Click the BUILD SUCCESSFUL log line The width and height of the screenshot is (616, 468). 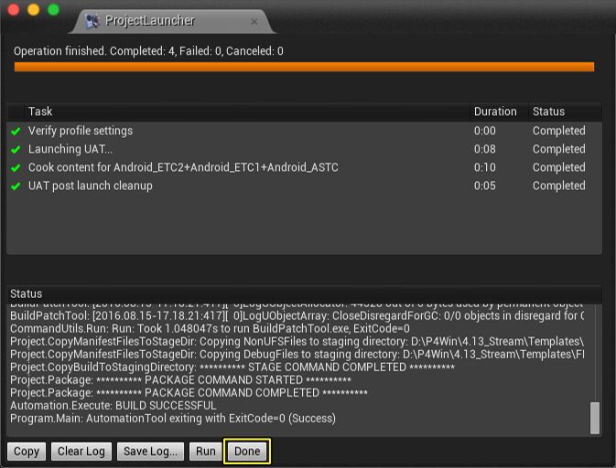point(113,406)
